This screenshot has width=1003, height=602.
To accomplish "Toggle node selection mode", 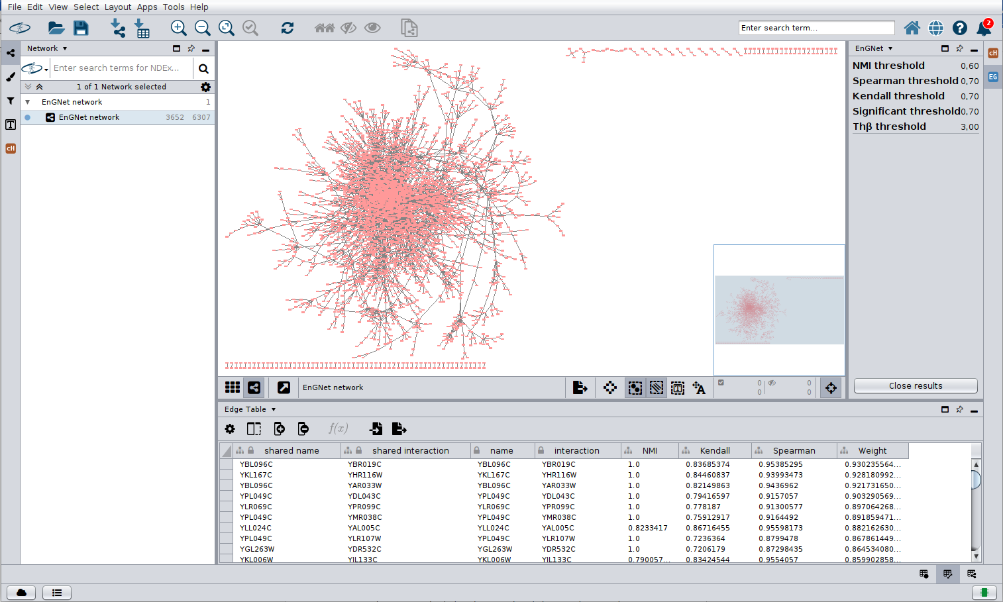I will 635,387.
